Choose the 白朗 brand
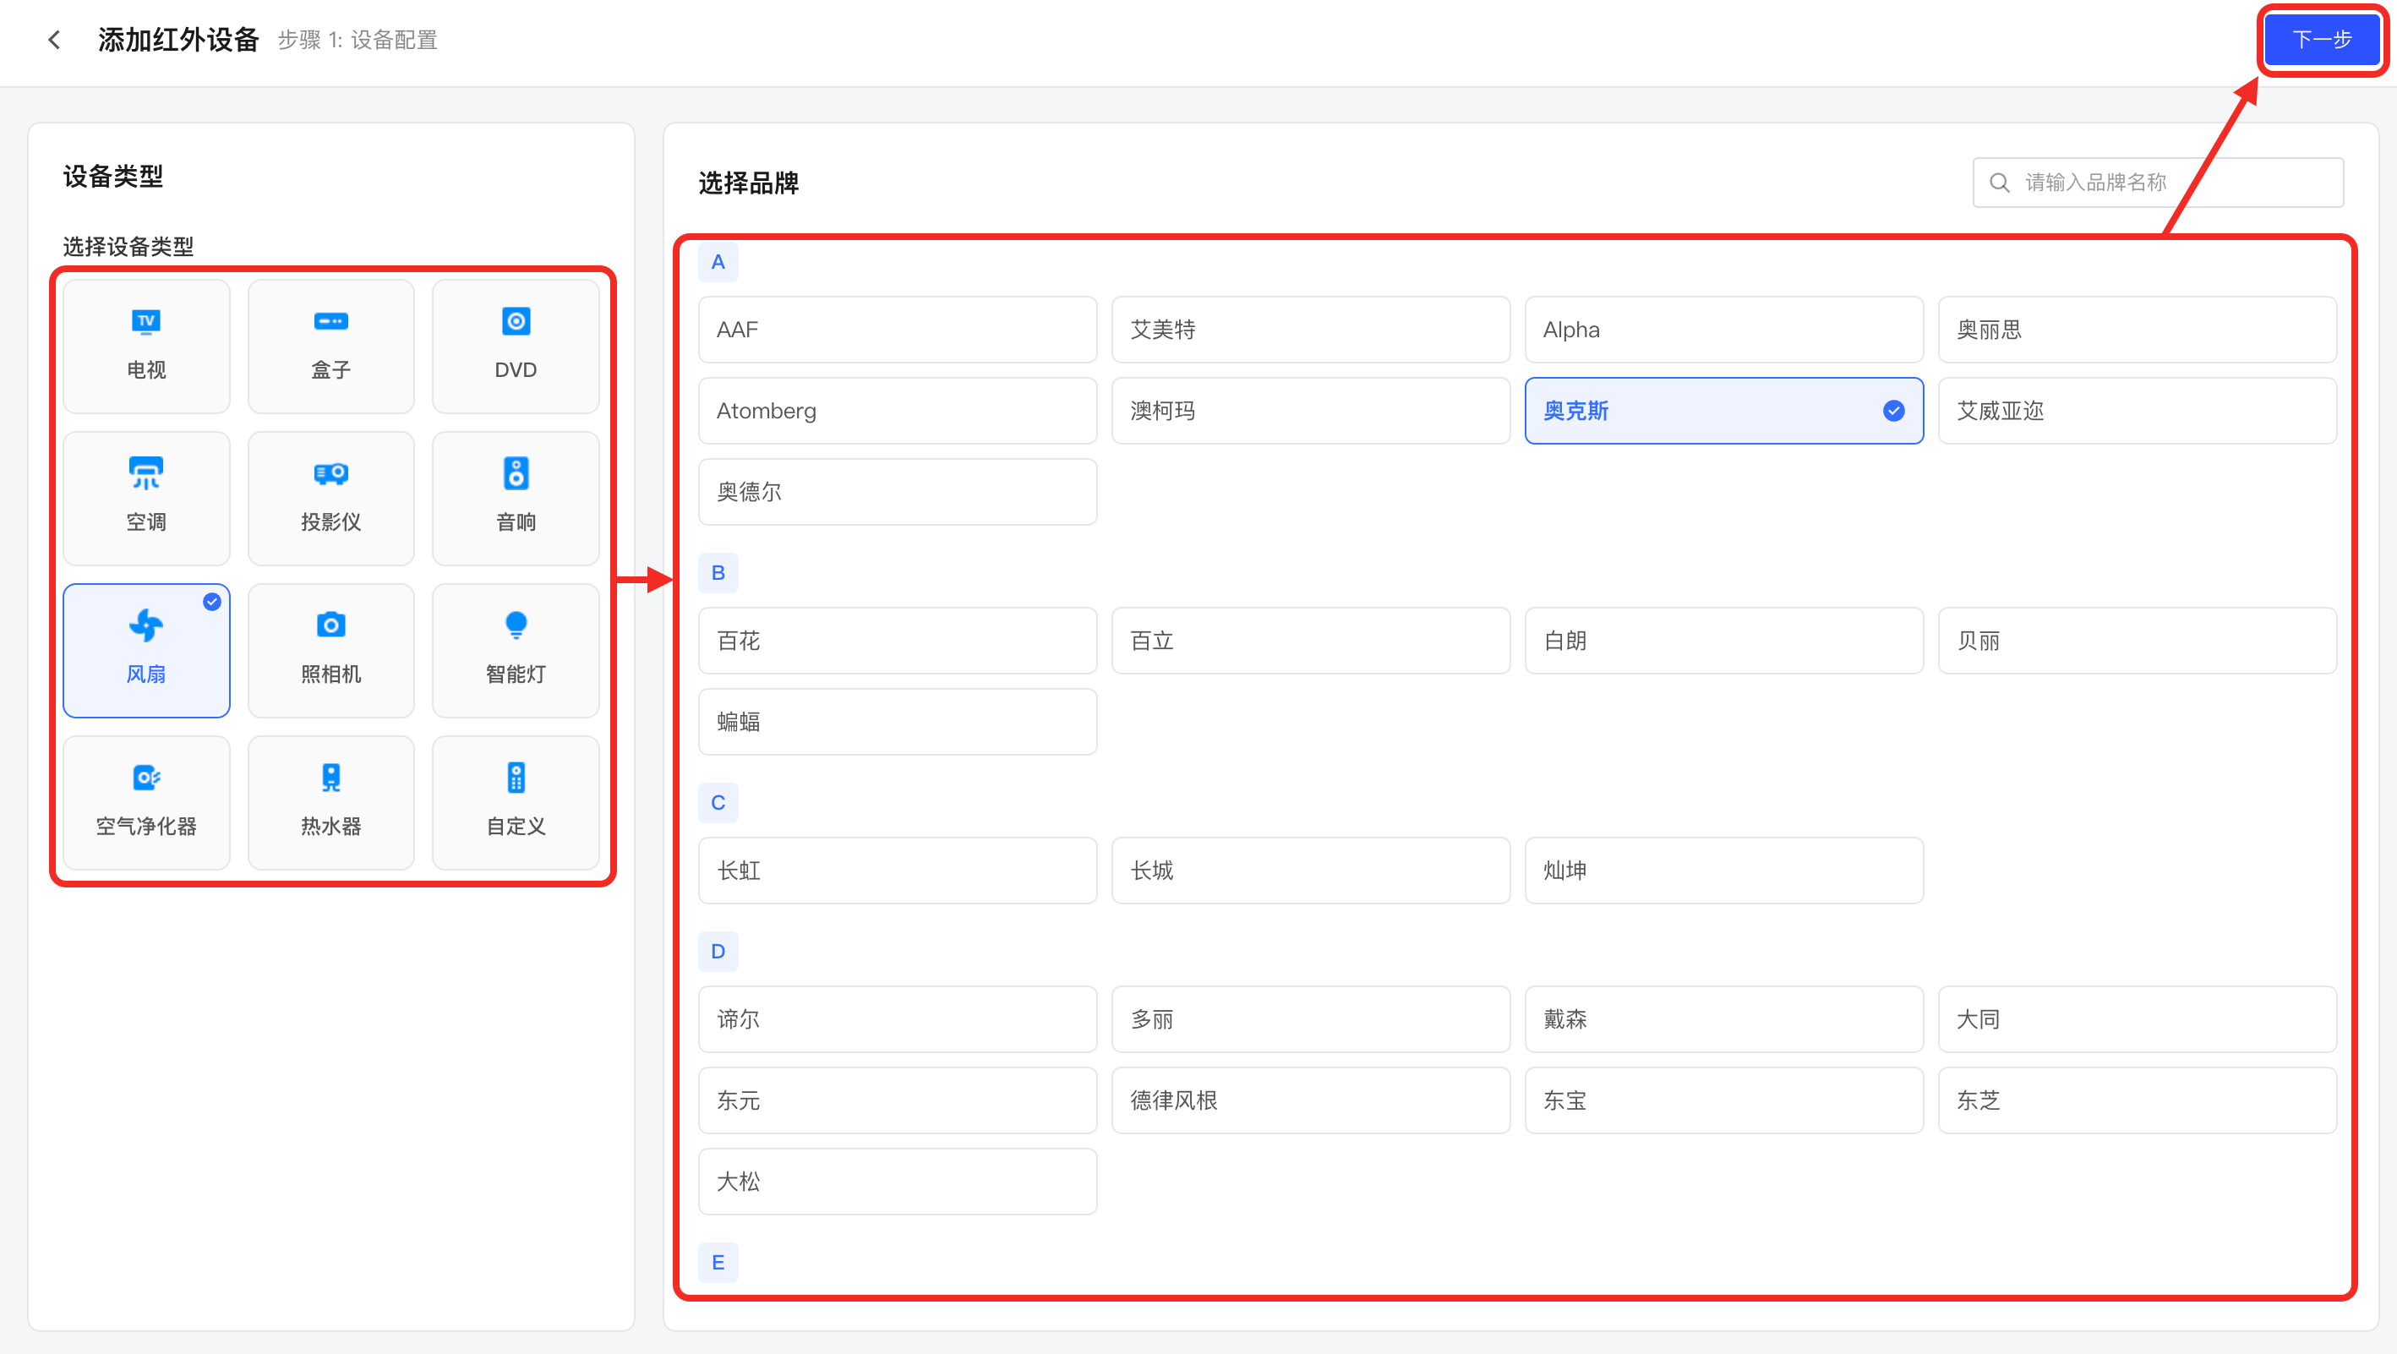 coord(1723,641)
